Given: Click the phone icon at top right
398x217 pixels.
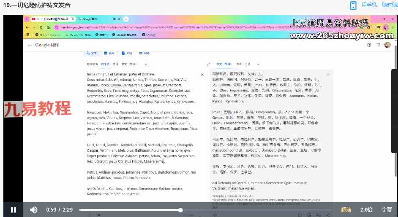Looking at the screenshot, I should point(353,5).
